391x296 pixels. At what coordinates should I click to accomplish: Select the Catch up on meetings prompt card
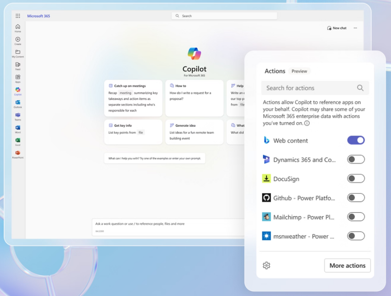[x=133, y=98]
